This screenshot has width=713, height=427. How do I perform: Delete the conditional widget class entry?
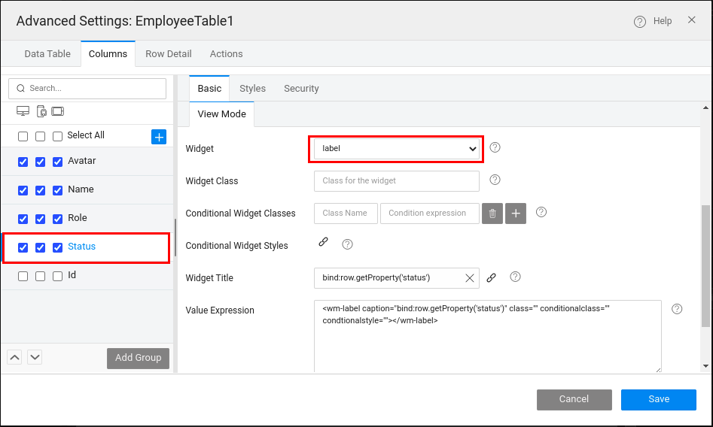coord(492,214)
